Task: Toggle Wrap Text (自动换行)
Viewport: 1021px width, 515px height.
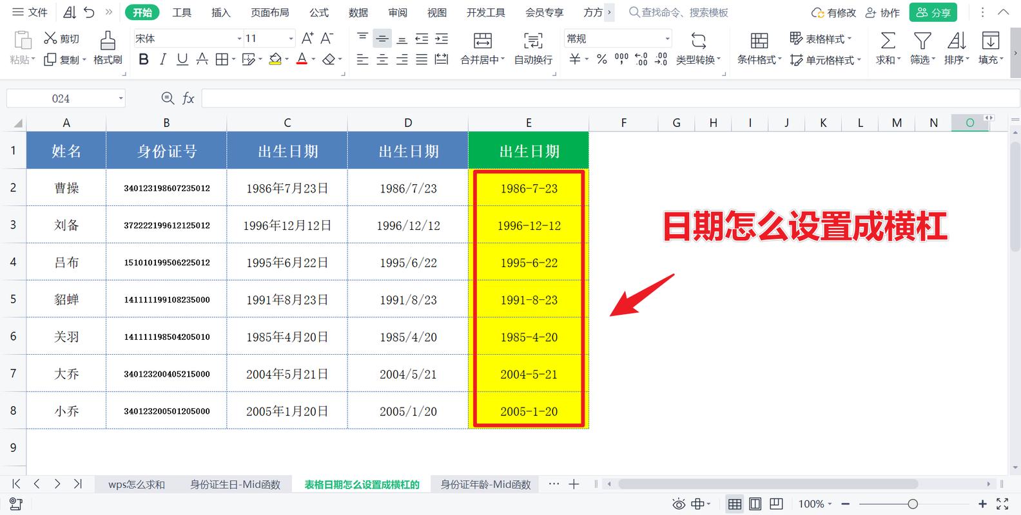Action: (533, 41)
